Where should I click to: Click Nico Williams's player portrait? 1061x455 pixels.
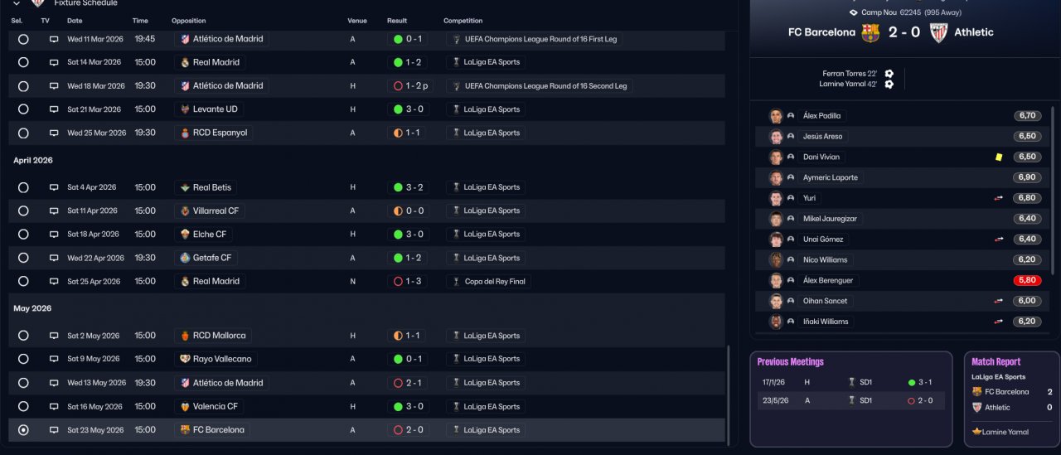coord(776,260)
